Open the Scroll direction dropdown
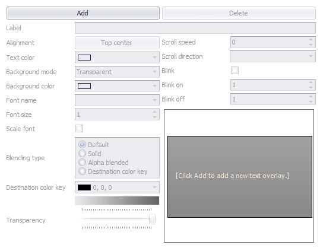 273,56
